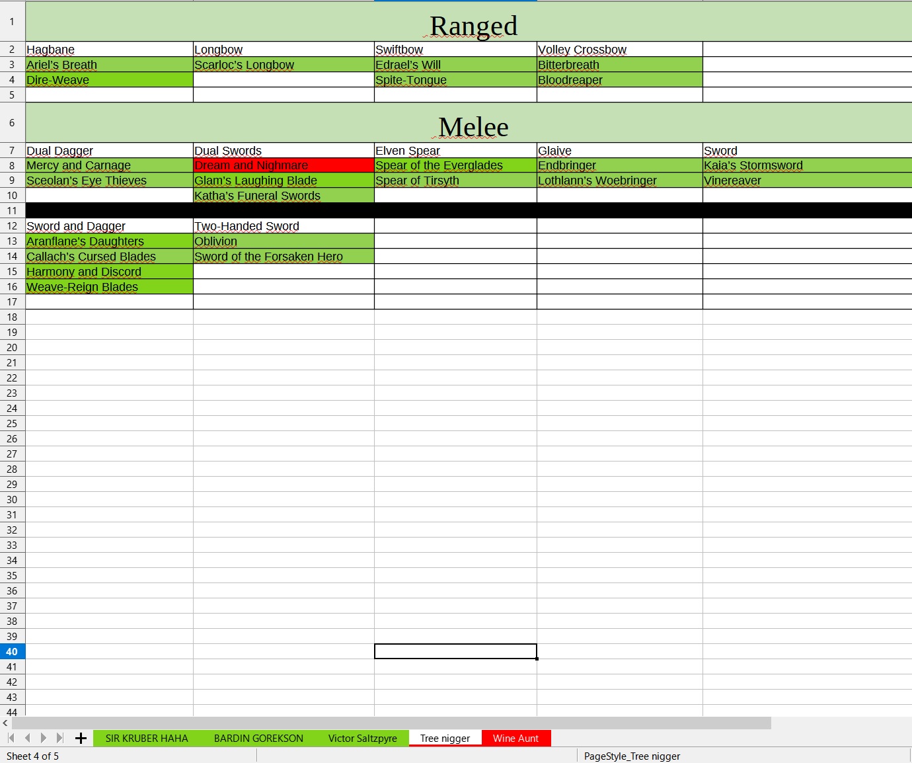Select the Harmony and Discord cell
Image resolution: width=912 pixels, height=763 pixels.
pos(109,272)
